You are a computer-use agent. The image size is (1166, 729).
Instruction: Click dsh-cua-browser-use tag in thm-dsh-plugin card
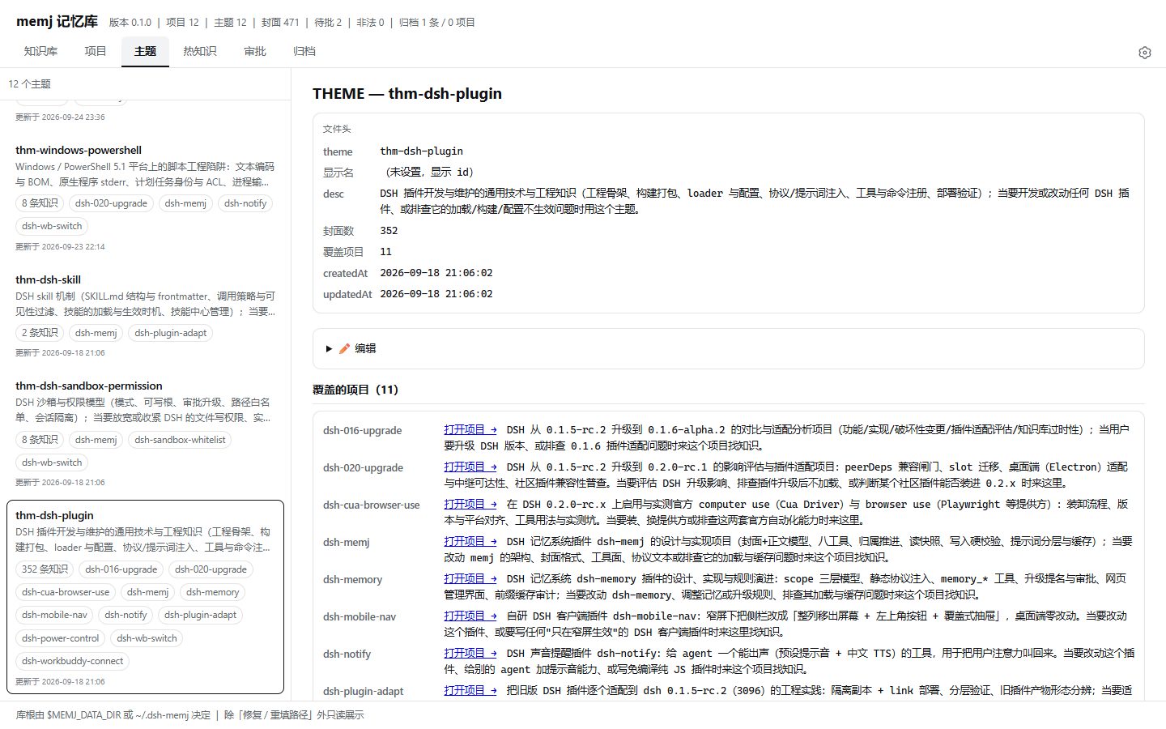(66, 592)
